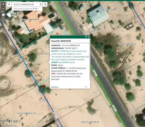Click the 'Zoom to' link in the popup
The width and height of the screenshot is (145, 127).
point(55,87)
